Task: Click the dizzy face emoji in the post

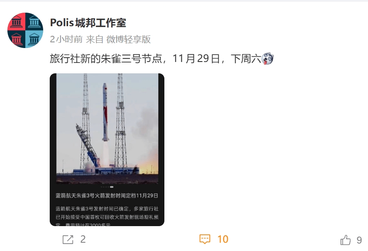Action: (268, 58)
